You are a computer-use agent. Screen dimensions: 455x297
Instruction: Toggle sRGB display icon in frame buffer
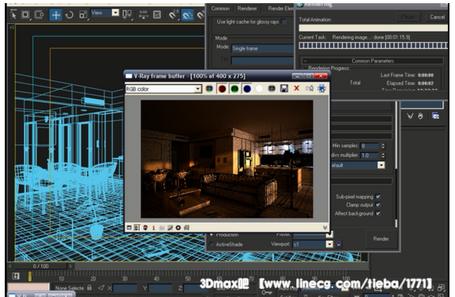point(187,228)
